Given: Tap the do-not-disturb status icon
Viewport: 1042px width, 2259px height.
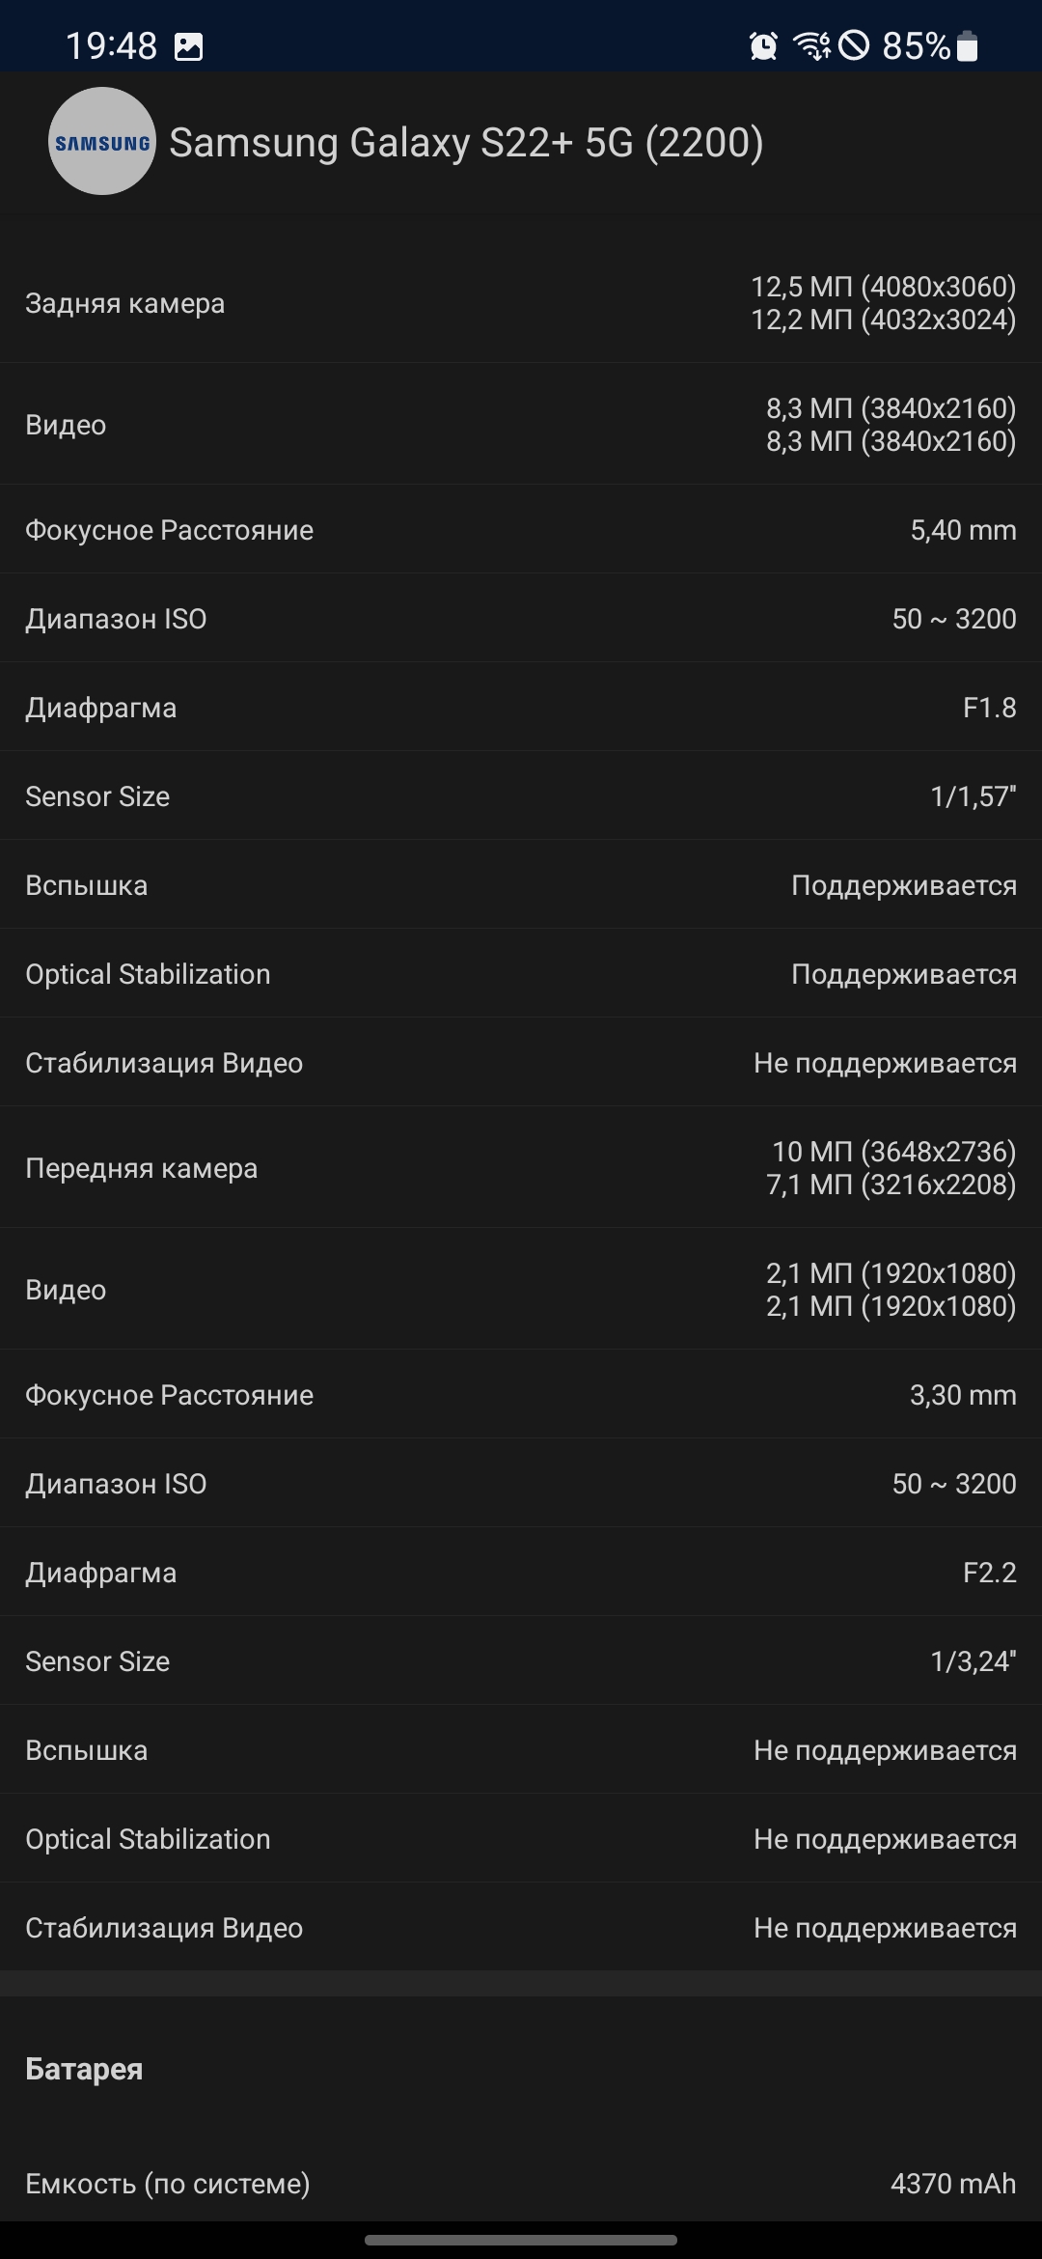Looking at the screenshot, I should [x=854, y=45].
